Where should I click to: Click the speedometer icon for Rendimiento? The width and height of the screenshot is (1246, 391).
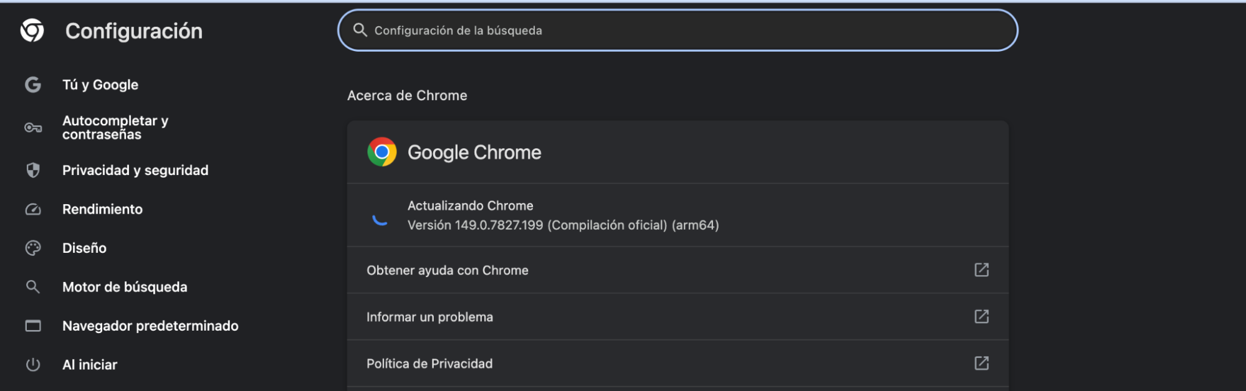tap(33, 209)
